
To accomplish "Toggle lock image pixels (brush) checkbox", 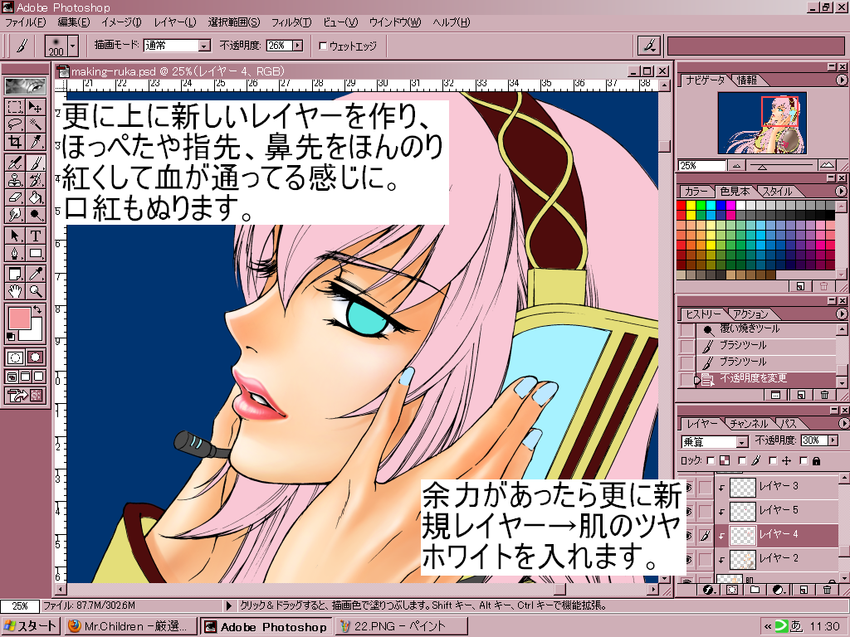I will (x=742, y=460).
